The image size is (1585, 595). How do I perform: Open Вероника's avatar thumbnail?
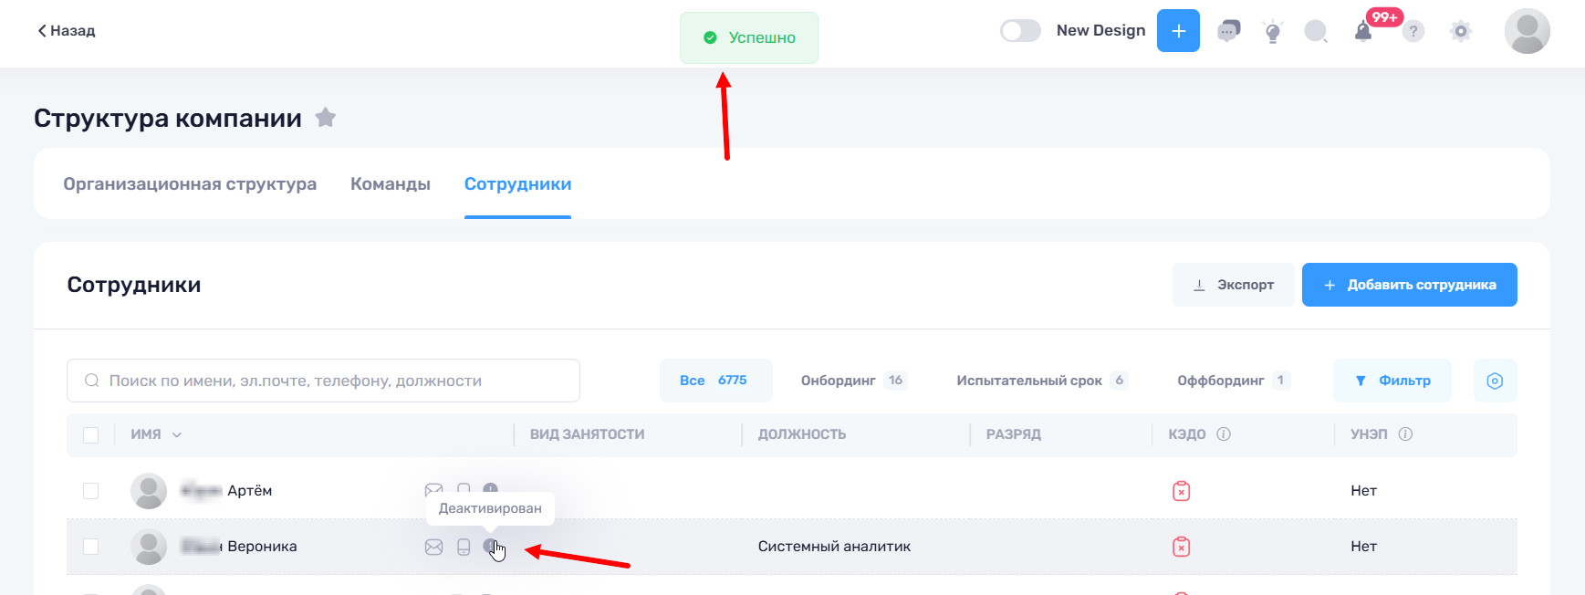tap(149, 547)
